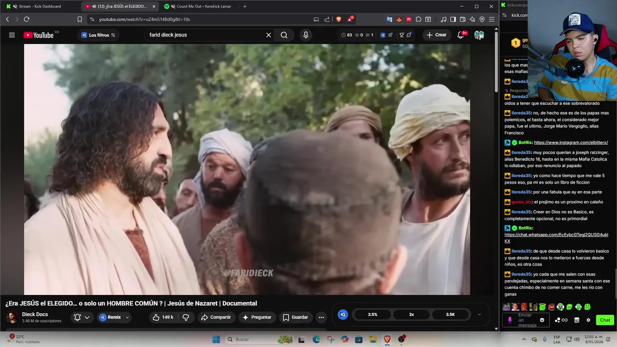Clear the search query text
This screenshot has width=617, height=347.
click(268, 35)
